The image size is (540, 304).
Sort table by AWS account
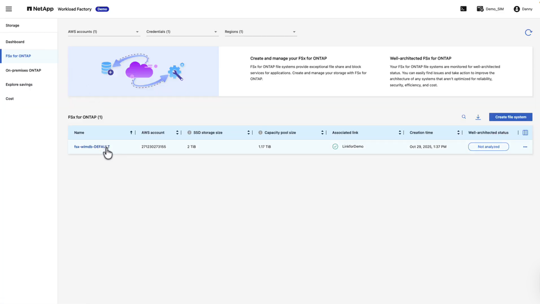(x=177, y=133)
